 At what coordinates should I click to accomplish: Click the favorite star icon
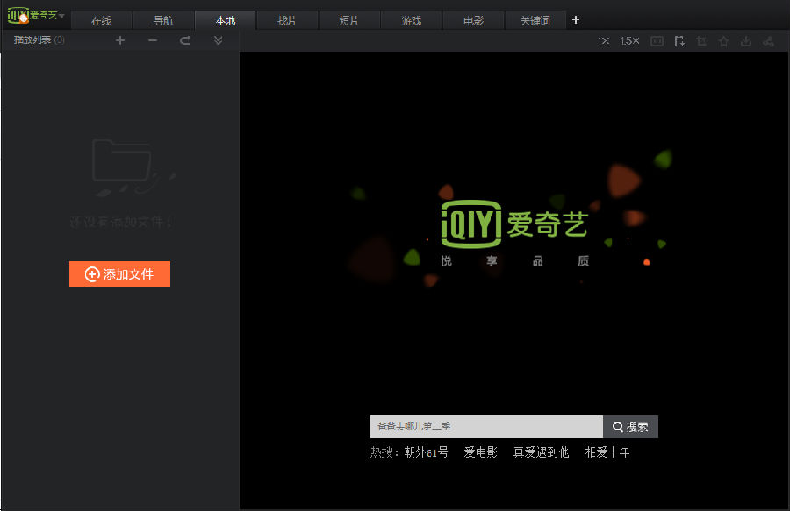click(x=724, y=41)
